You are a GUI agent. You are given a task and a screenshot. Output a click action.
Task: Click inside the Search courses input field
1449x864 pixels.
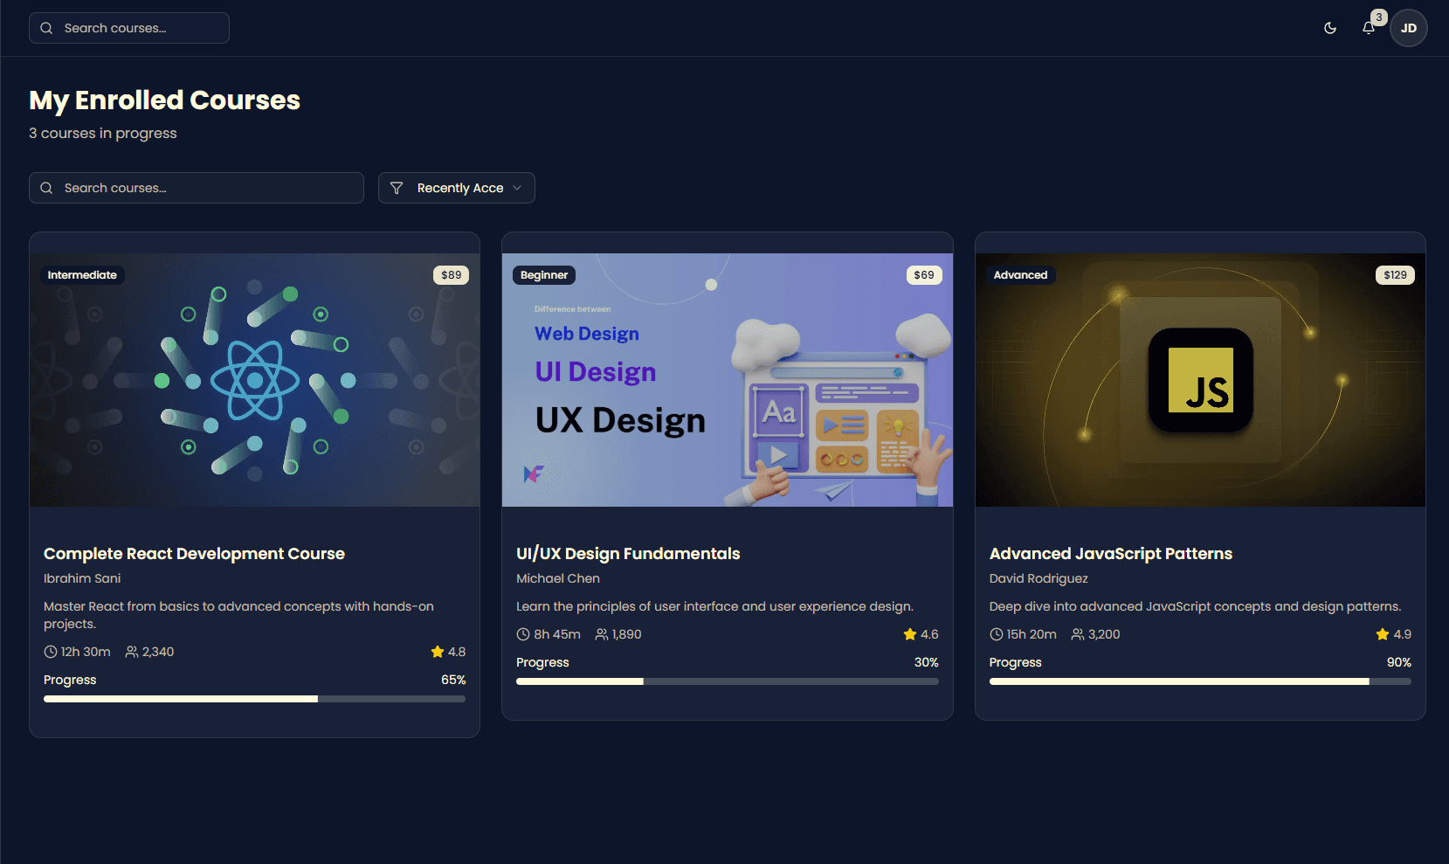point(196,187)
